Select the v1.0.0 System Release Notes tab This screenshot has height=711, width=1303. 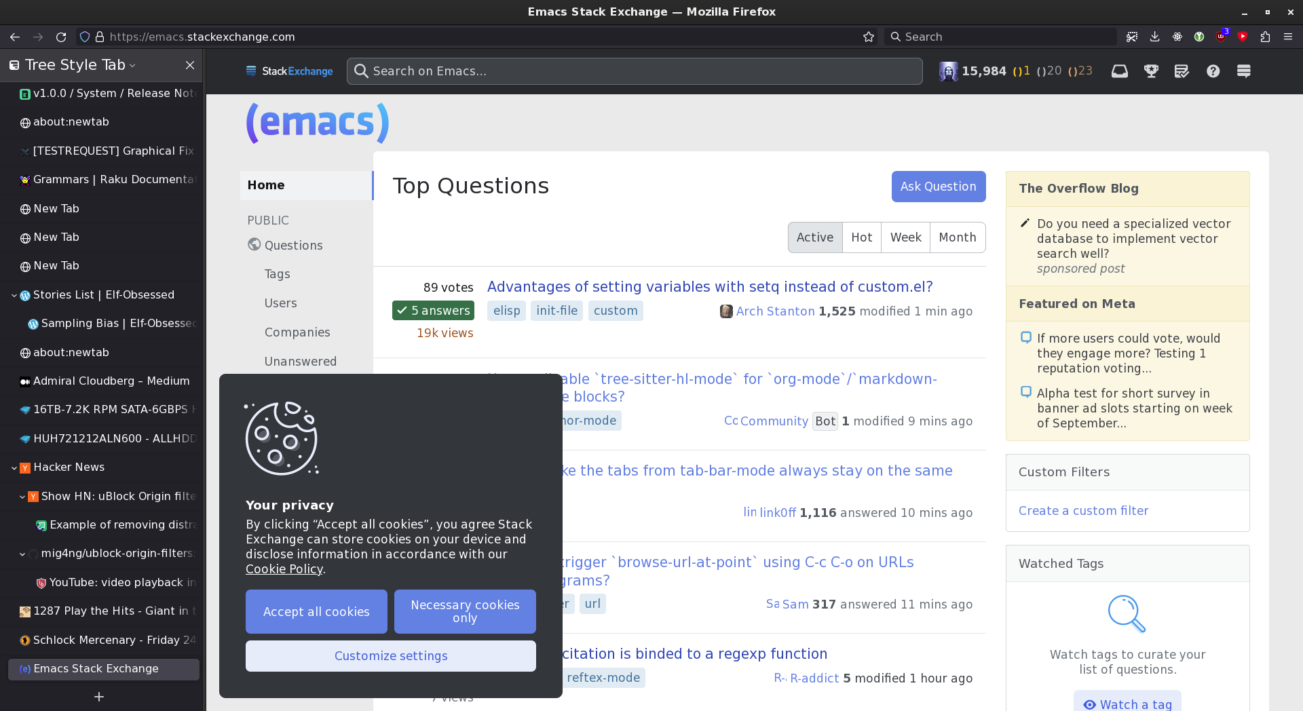[103, 94]
